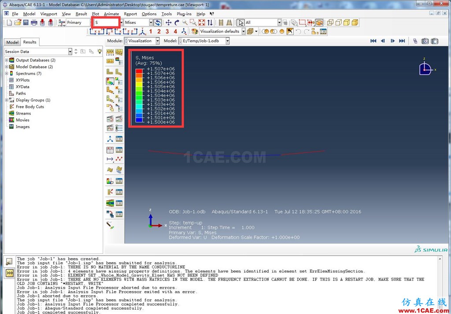Click the Print icon in toolbar
Screen dimensions: 451x314
click(x=34, y=22)
